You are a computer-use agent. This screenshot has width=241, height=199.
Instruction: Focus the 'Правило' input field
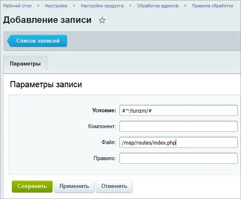pyautogui.click(x=179, y=158)
